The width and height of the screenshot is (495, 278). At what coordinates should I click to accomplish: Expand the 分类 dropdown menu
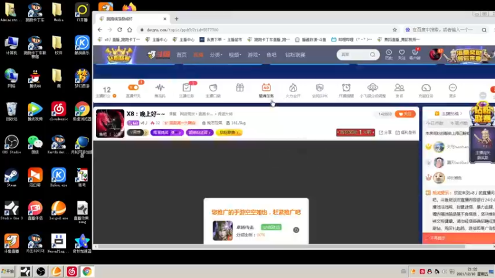click(x=216, y=55)
